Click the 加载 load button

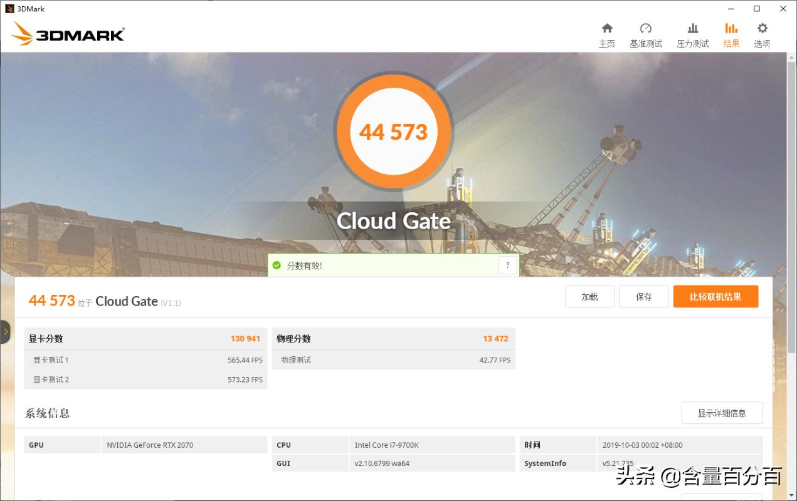pos(589,297)
